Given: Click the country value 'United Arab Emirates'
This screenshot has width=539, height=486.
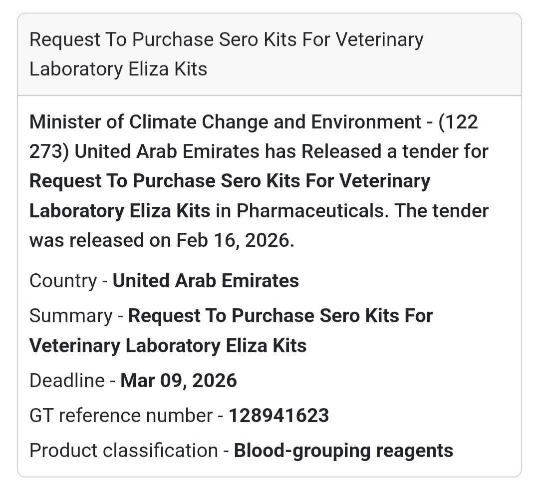Looking at the screenshot, I should click(x=206, y=281).
